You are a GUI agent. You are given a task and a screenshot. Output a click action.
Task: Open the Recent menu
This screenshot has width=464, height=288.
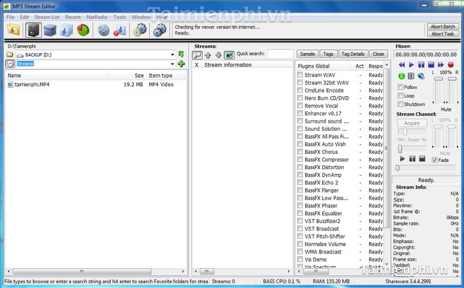click(73, 17)
